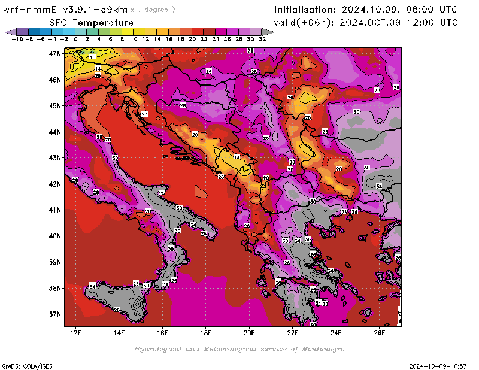
Task: Pick the legend swatch between 14 and 16
Action: [162, 32]
